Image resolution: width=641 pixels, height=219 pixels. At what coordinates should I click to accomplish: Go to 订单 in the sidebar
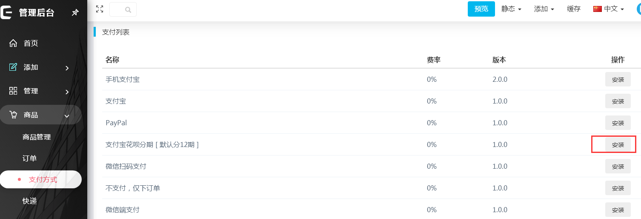coord(30,158)
